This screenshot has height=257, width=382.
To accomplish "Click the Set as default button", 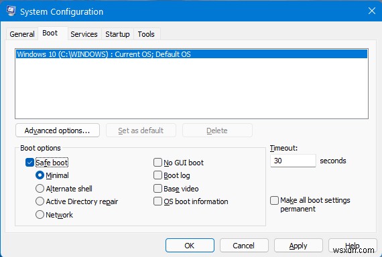I will click(x=141, y=131).
